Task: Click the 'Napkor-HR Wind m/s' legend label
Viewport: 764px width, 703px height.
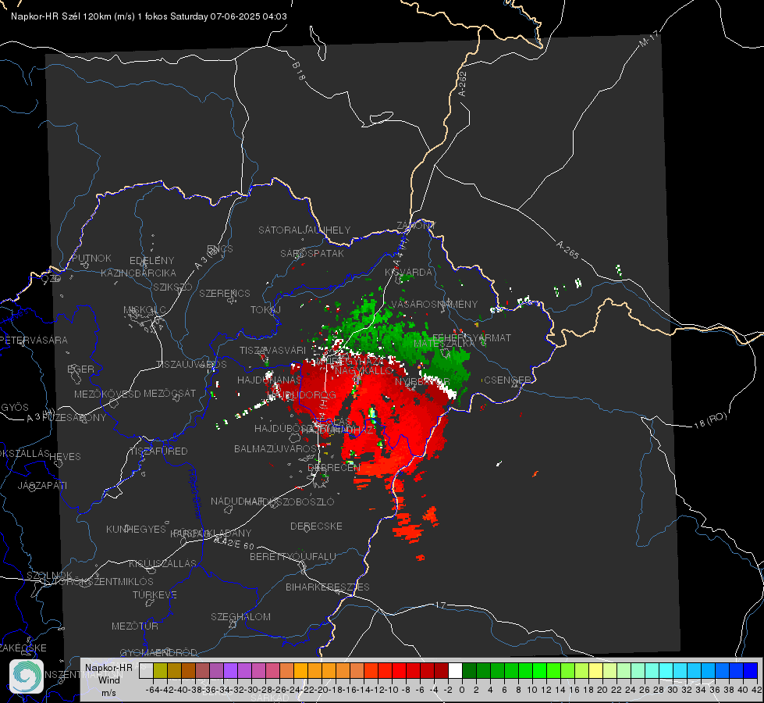Action: click(108, 680)
